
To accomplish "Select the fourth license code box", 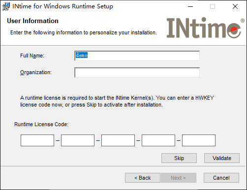I will 158,140.
